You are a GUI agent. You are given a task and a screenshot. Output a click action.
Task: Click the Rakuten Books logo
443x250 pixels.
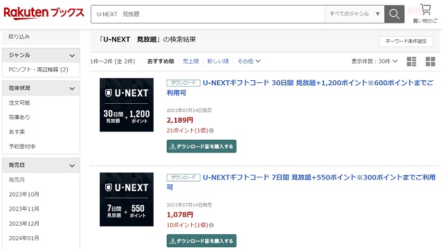tap(44, 13)
